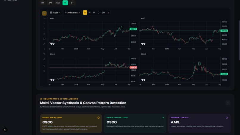This screenshot has height=135, width=240.
Task: Select the horizontal line drawing tool
Action: (x=44, y=24)
